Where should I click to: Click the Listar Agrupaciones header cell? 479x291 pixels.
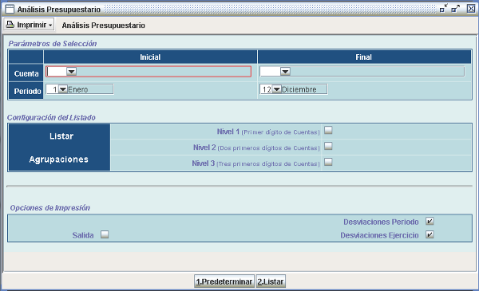[x=60, y=147]
